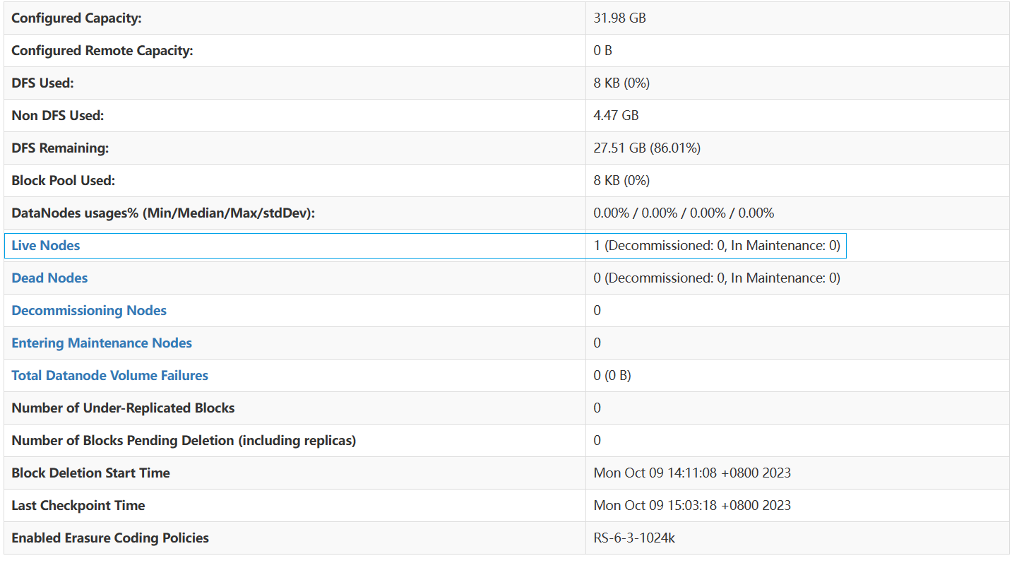Select the Block Deletion Start Time label
The width and height of the screenshot is (1012, 563).
[90, 473]
